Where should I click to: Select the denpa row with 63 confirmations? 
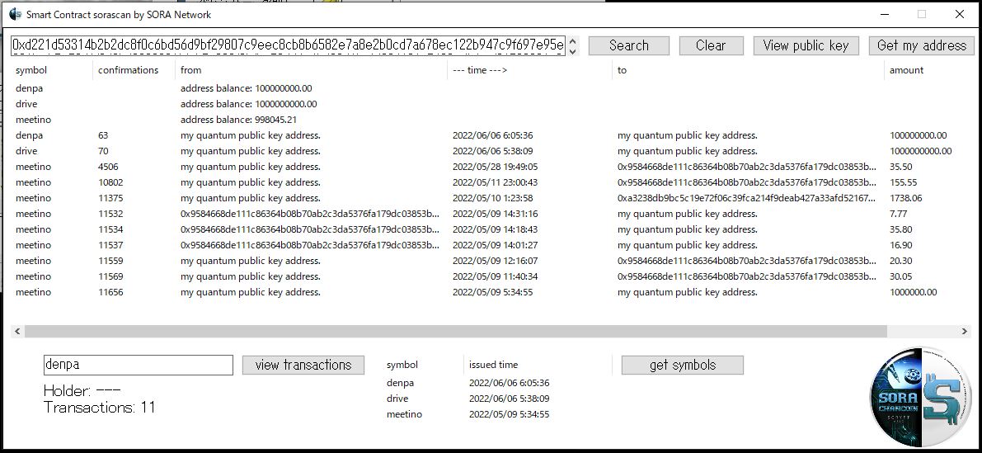tap(491, 135)
